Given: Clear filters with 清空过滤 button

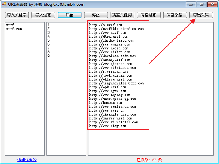Looking at the screenshot, I should [149, 15].
